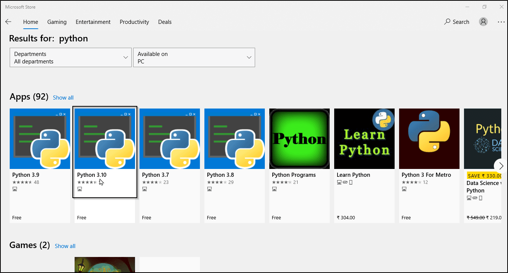The height and width of the screenshot is (273, 508).
Task: Open the Python 3.8 app thumbnail
Action: click(x=235, y=139)
